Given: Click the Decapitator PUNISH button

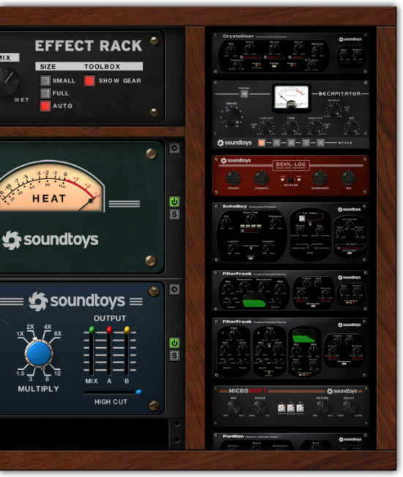Looking at the screenshot, I should [244, 94].
